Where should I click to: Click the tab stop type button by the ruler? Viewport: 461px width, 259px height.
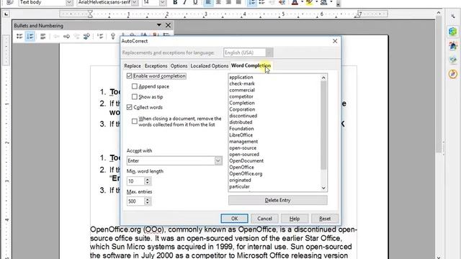click(x=6, y=14)
